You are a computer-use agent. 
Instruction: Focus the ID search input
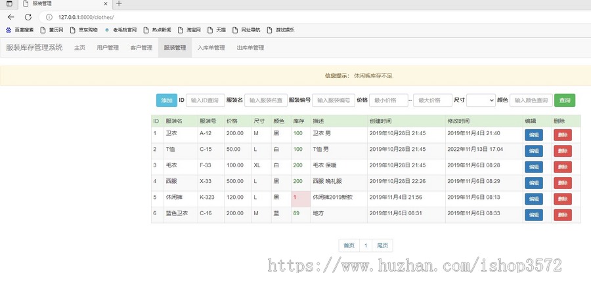coord(206,100)
